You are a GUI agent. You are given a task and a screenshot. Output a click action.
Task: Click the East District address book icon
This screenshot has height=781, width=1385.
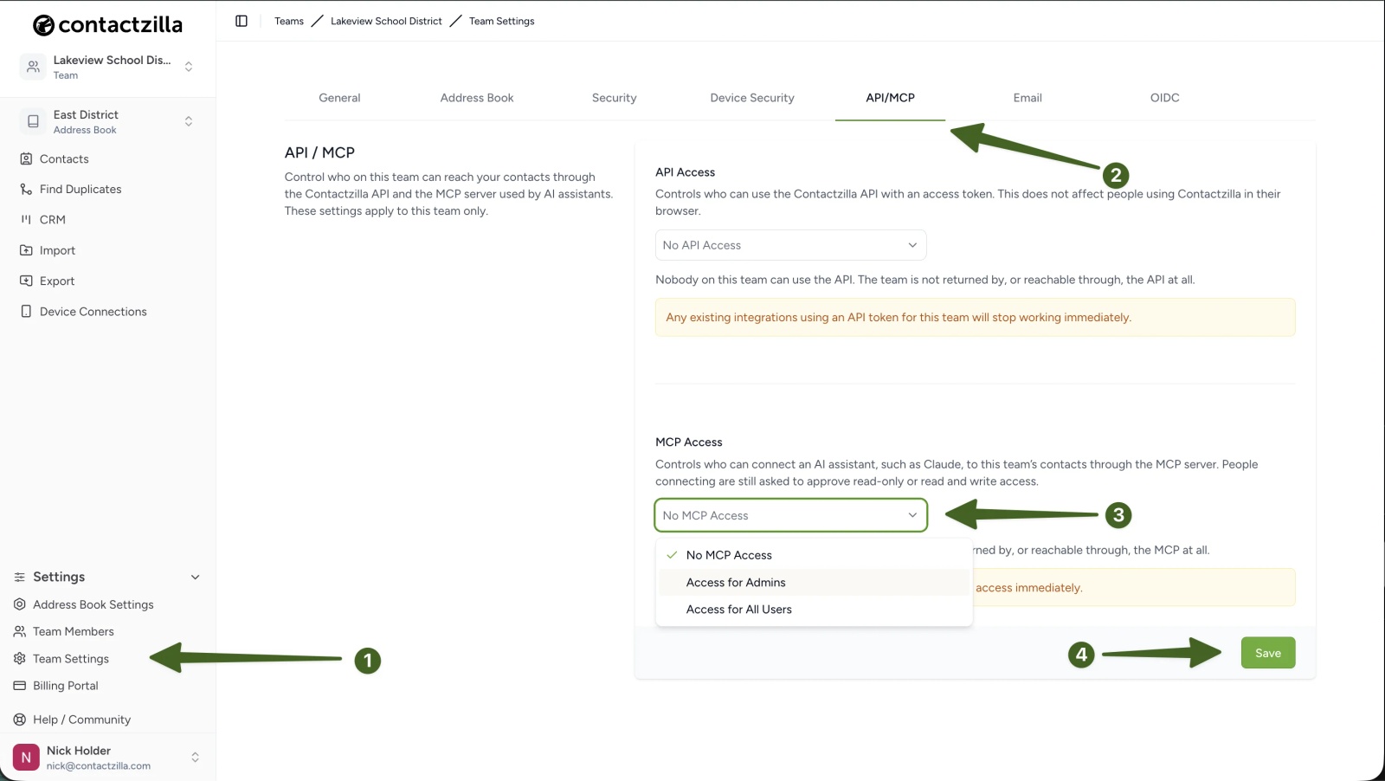tap(33, 121)
